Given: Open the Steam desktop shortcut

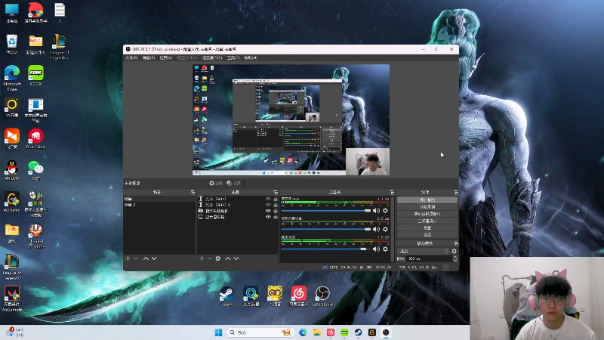Looking at the screenshot, I should tap(226, 294).
